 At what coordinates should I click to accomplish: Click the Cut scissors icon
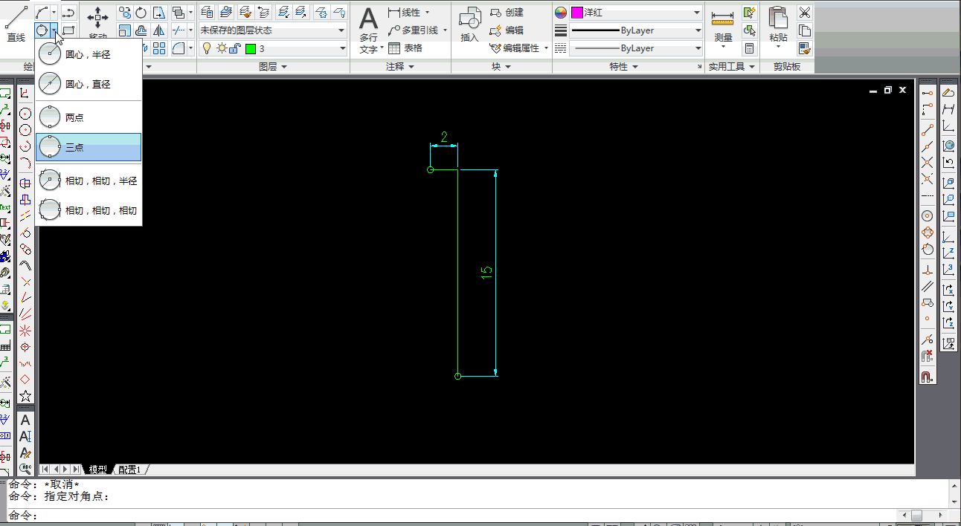(x=805, y=13)
